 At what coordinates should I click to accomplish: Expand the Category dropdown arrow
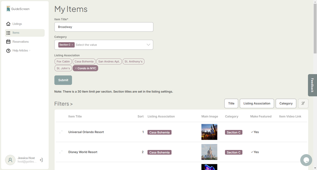click(148, 45)
